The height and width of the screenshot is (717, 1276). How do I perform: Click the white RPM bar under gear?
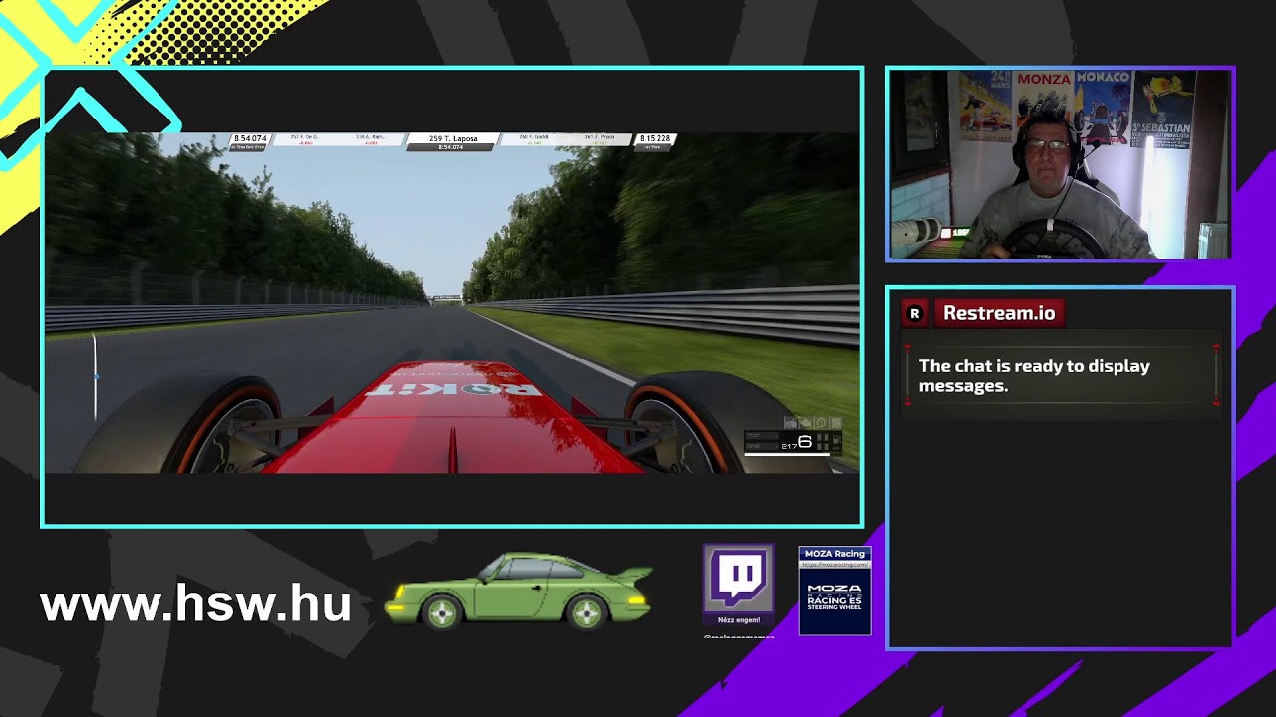pos(788,454)
